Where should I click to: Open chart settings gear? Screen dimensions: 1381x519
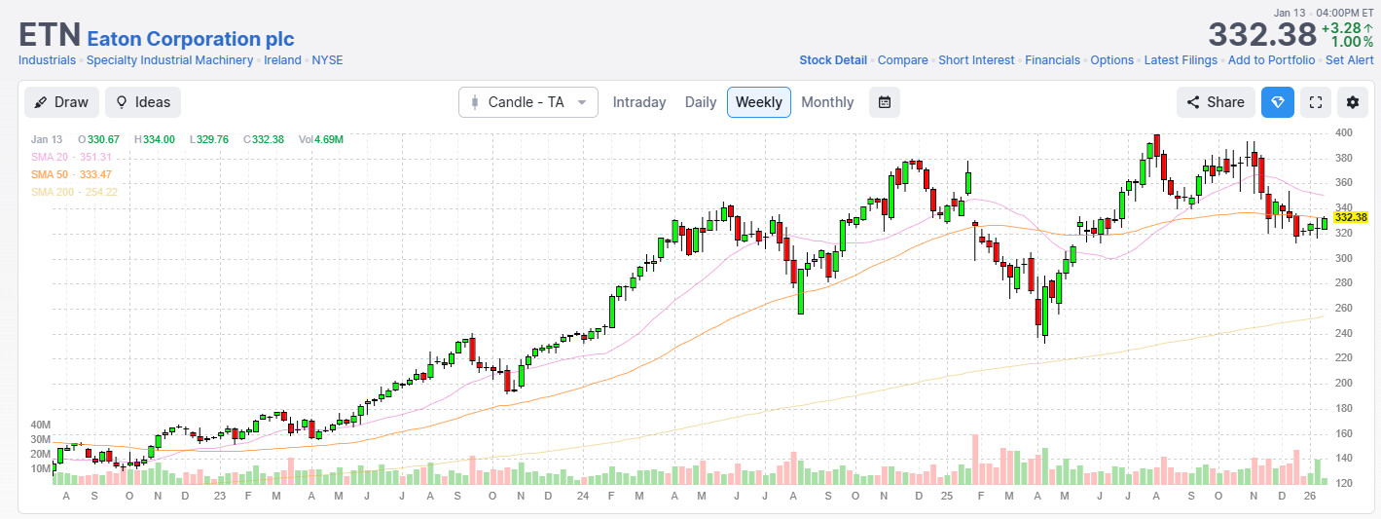pos(1352,102)
